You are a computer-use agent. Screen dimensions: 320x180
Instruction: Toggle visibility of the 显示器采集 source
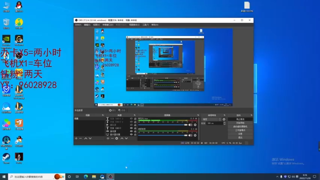point(131,134)
